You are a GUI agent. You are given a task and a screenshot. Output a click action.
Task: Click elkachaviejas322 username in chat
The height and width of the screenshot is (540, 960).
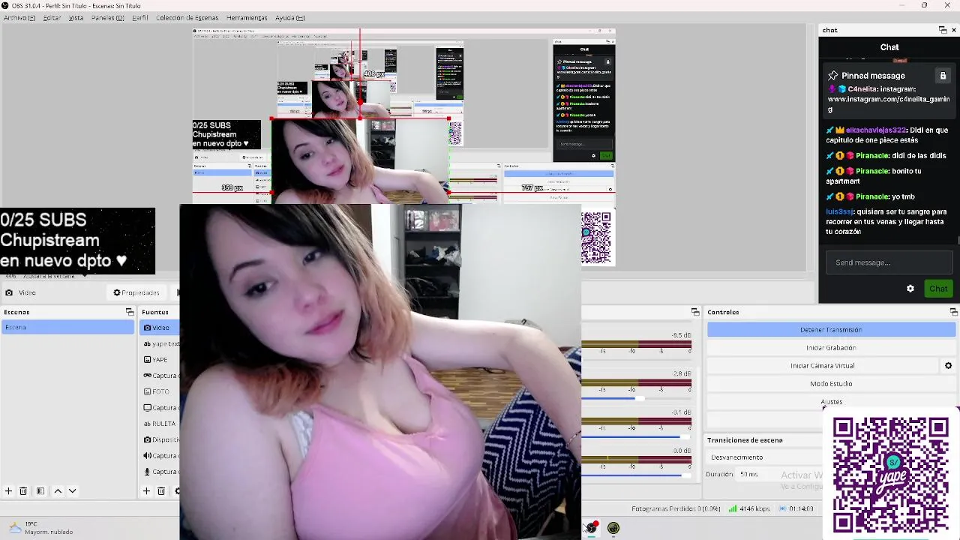[876, 130]
